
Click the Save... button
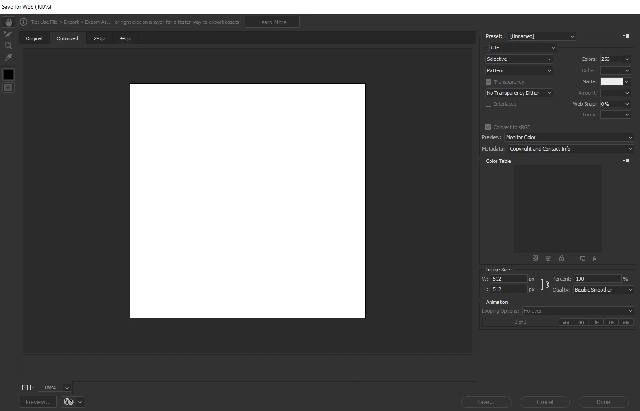(x=486, y=402)
